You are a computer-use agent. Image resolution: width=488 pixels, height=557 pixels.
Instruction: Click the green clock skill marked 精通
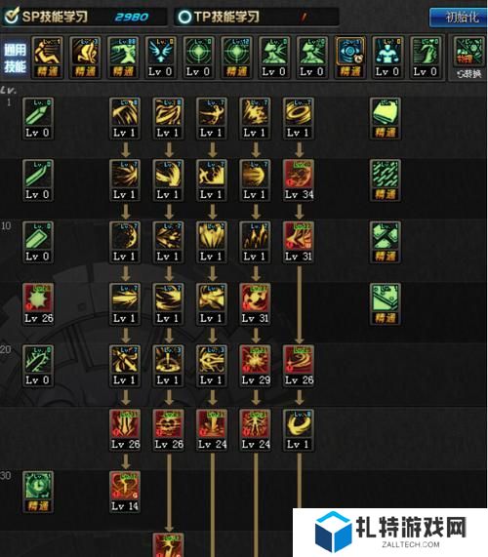click(x=38, y=492)
